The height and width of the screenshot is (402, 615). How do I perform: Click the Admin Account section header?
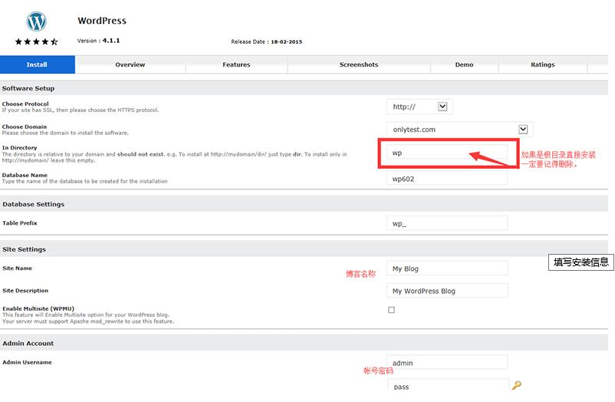304,343
